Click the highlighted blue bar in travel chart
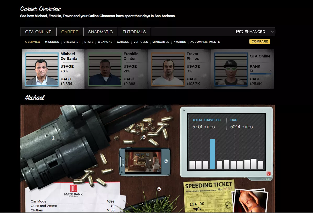Image resolution: width=313 pixels, height=213 pixels. pyautogui.click(x=213, y=154)
